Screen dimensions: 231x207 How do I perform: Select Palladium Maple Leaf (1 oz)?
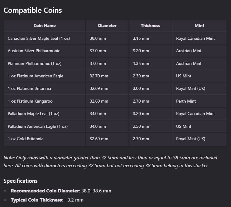point(33,114)
